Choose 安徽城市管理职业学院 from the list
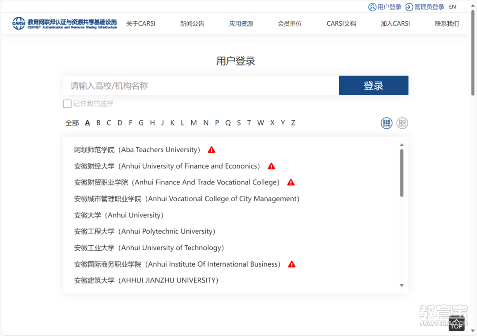The height and width of the screenshot is (336, 477). pyautogui.click(x=187, y=199)
